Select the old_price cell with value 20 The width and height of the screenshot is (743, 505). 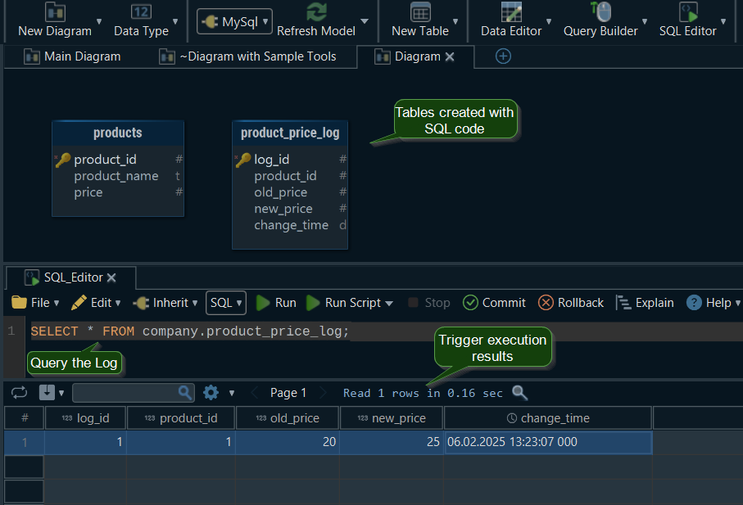pos(288,442)
